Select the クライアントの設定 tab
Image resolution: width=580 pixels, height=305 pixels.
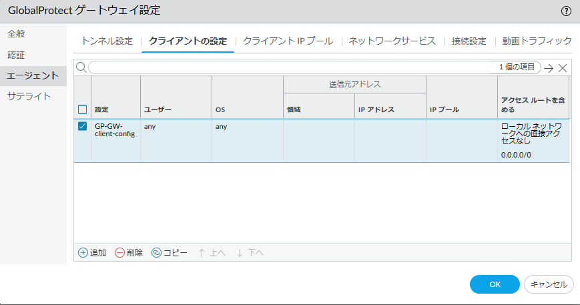tap(188, 41)
